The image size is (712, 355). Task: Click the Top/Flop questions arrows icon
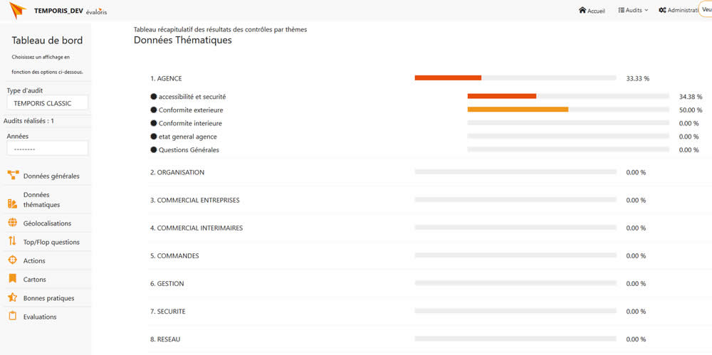tap(12, 241)
